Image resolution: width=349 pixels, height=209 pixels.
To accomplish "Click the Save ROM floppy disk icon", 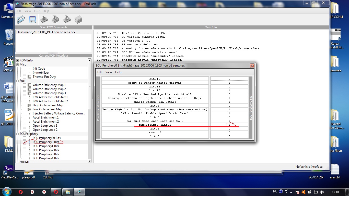I will coord(32,20).
